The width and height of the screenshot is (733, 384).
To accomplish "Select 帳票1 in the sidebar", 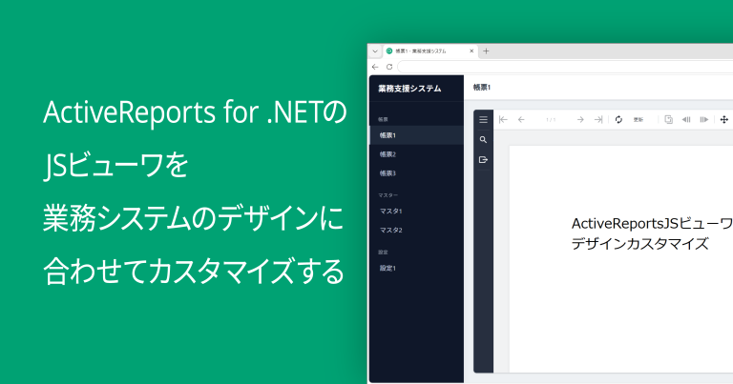I will coord(416,135).
